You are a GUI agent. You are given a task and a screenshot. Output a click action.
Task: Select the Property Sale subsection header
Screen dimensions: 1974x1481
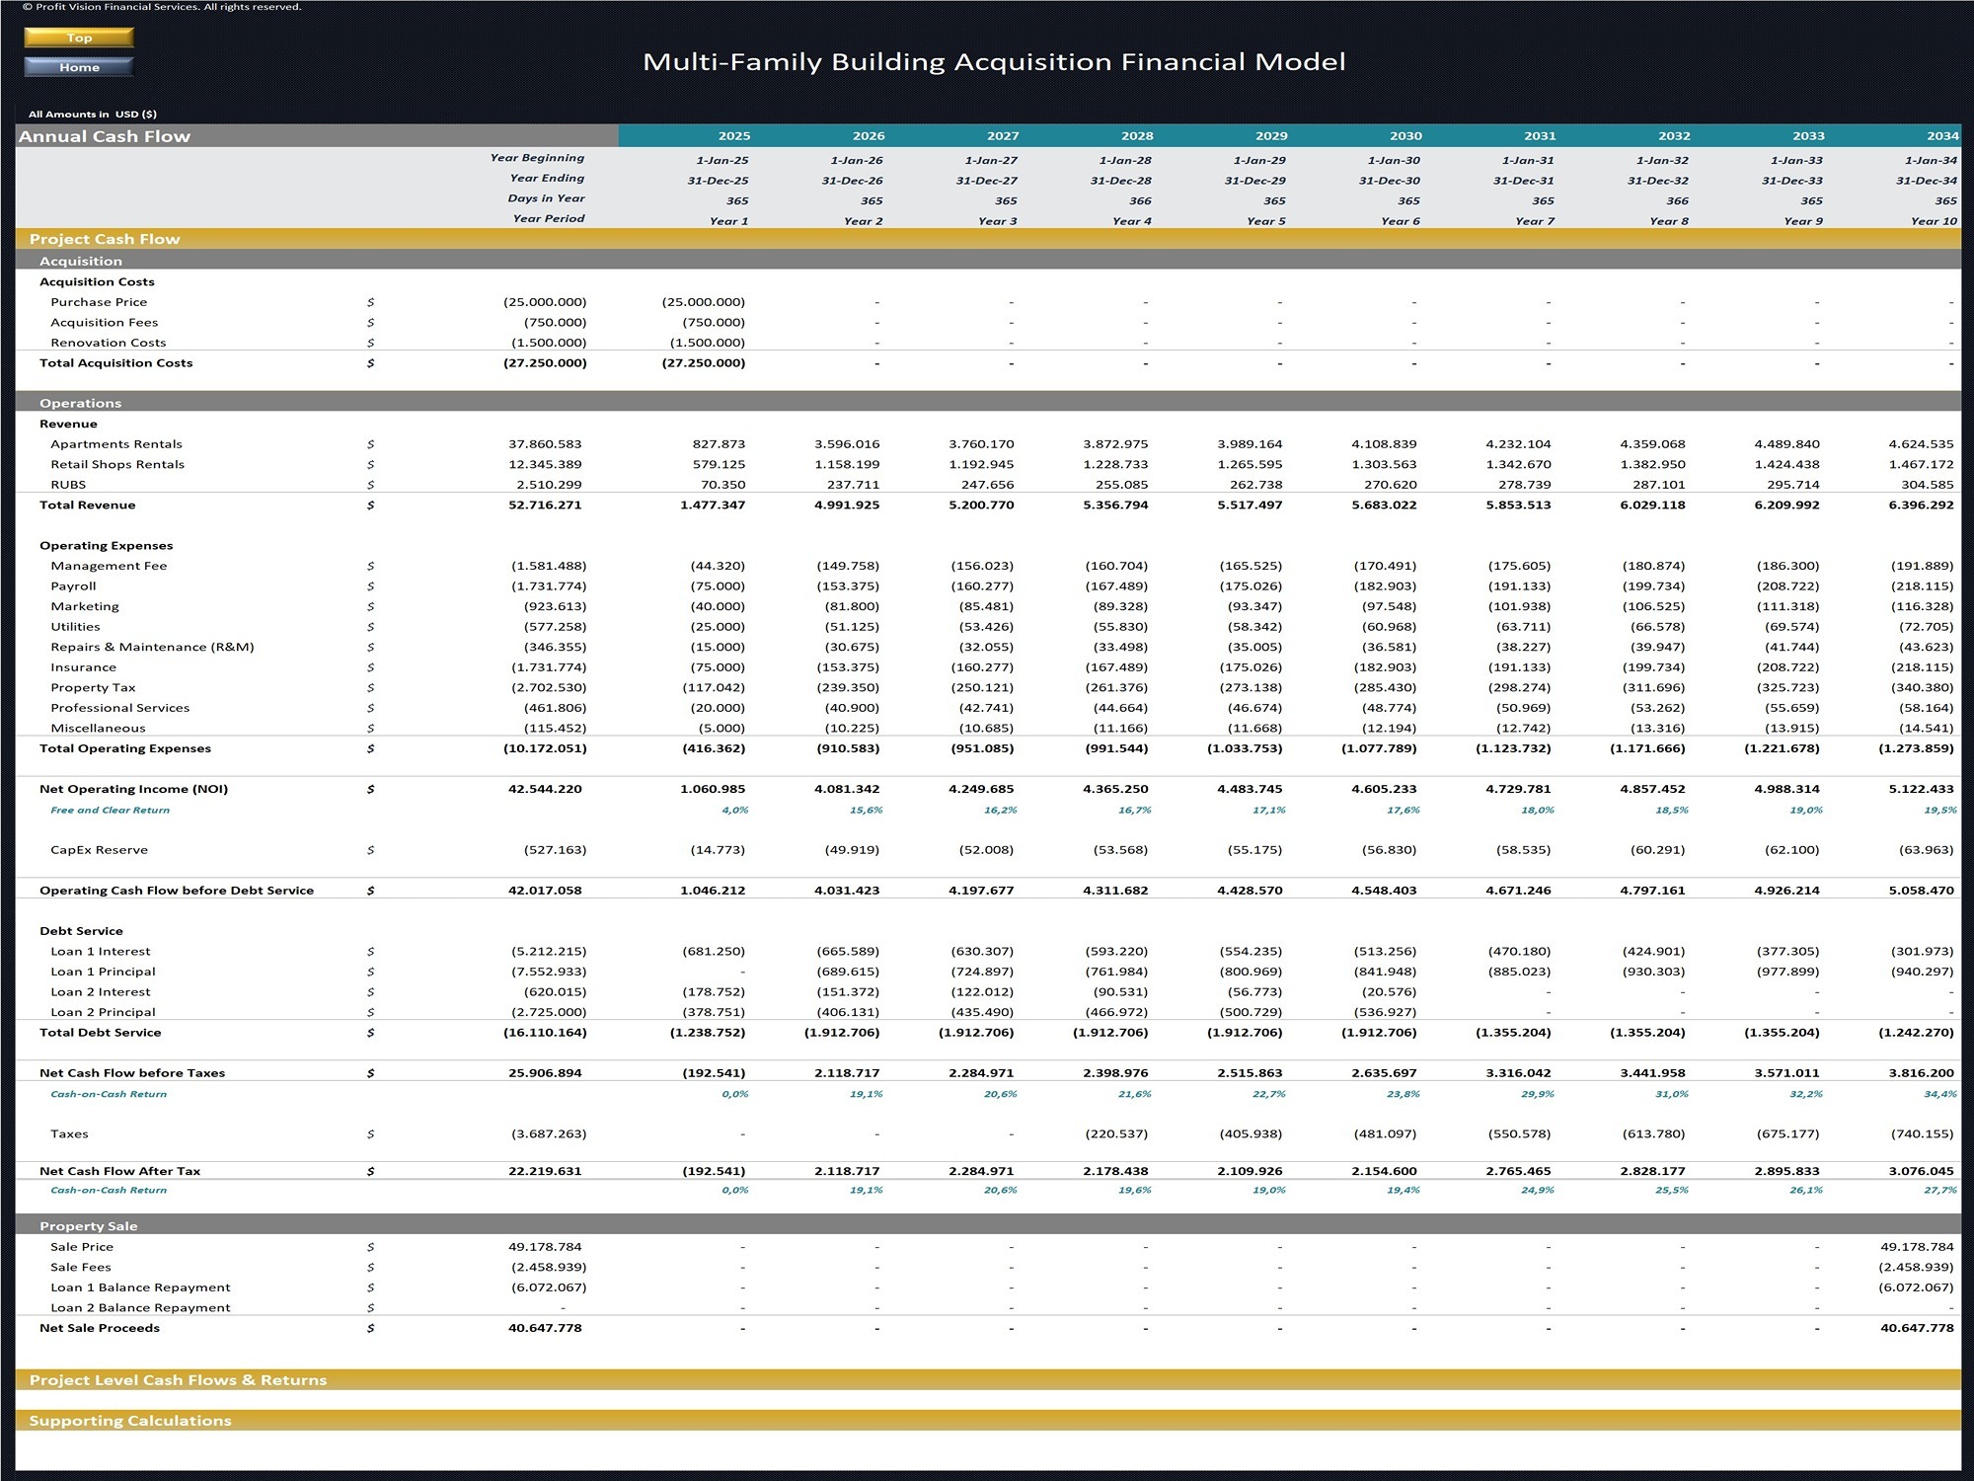coord(988,1225)
